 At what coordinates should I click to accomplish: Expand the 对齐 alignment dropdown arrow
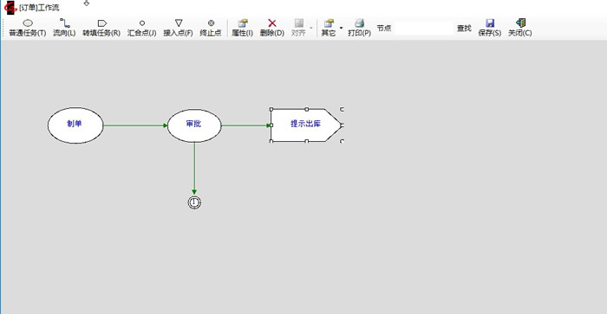coord(310,29)
